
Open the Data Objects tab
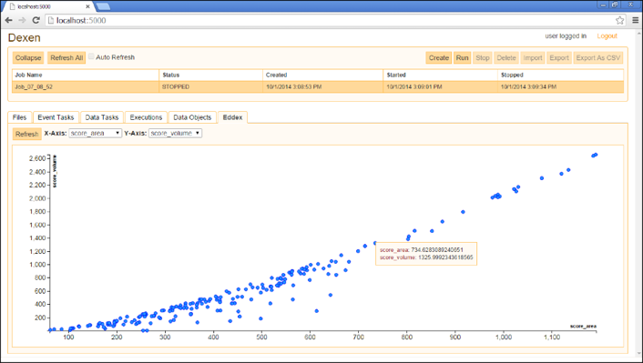192,117
